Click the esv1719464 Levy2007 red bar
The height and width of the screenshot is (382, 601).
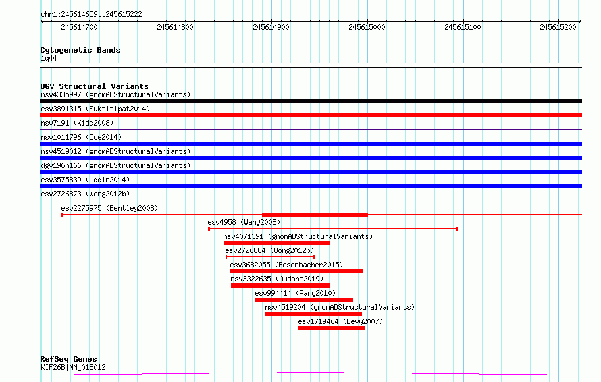pyautogui.click(x=332, y=328)
